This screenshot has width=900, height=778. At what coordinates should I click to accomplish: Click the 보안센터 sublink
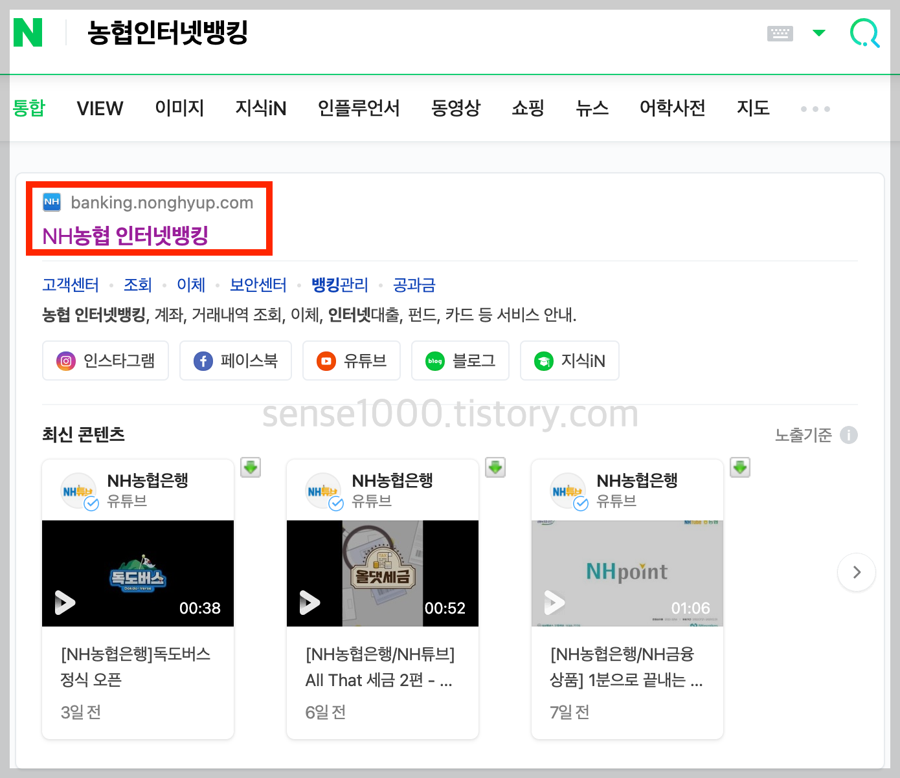pyautogui.click(x=258, y=285)
